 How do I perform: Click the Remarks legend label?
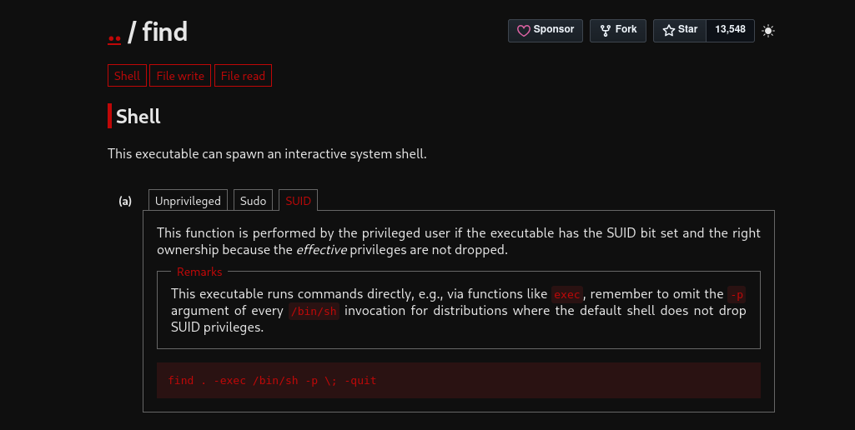tap(199, 272)
